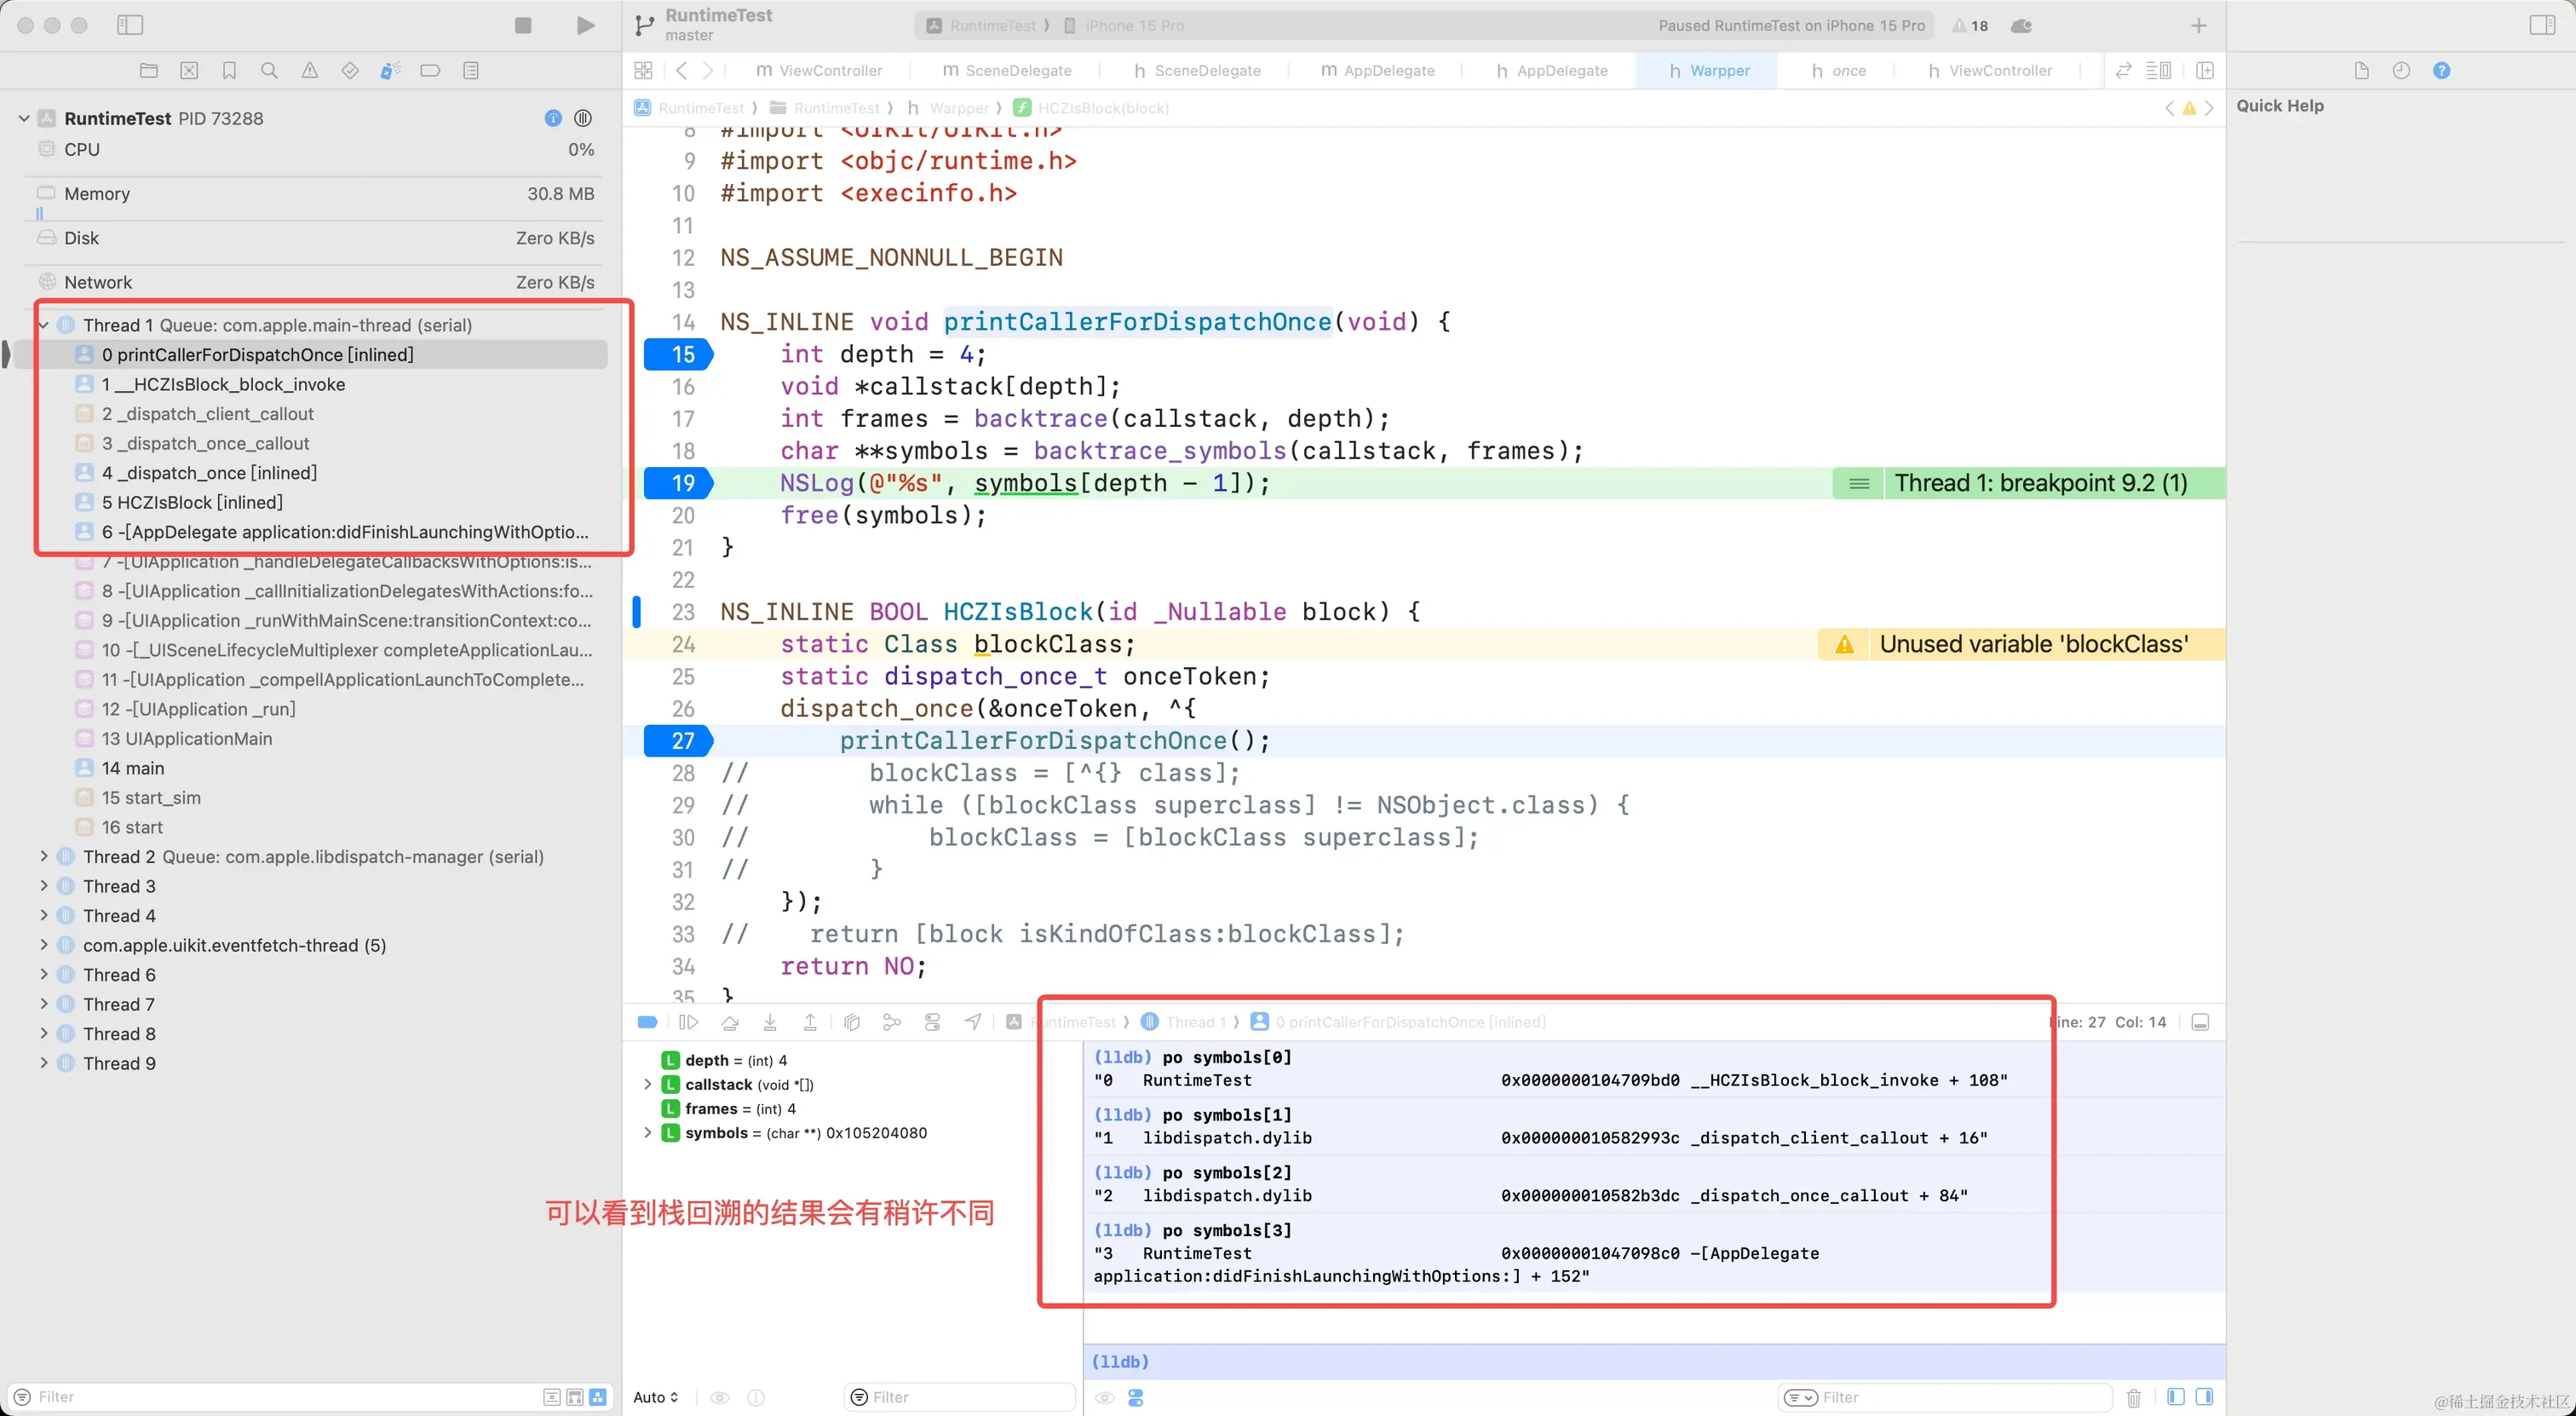Deactivate breakpoints in debug bar
2576x1416 pixels.
tap(647, 1022)
